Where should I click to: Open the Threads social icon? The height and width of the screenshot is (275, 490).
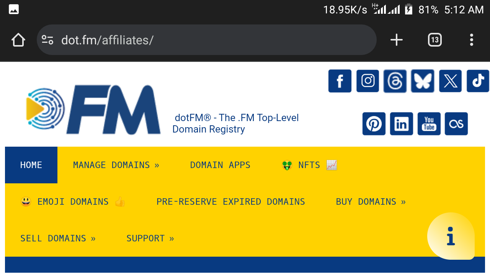[x=395, y=81]
